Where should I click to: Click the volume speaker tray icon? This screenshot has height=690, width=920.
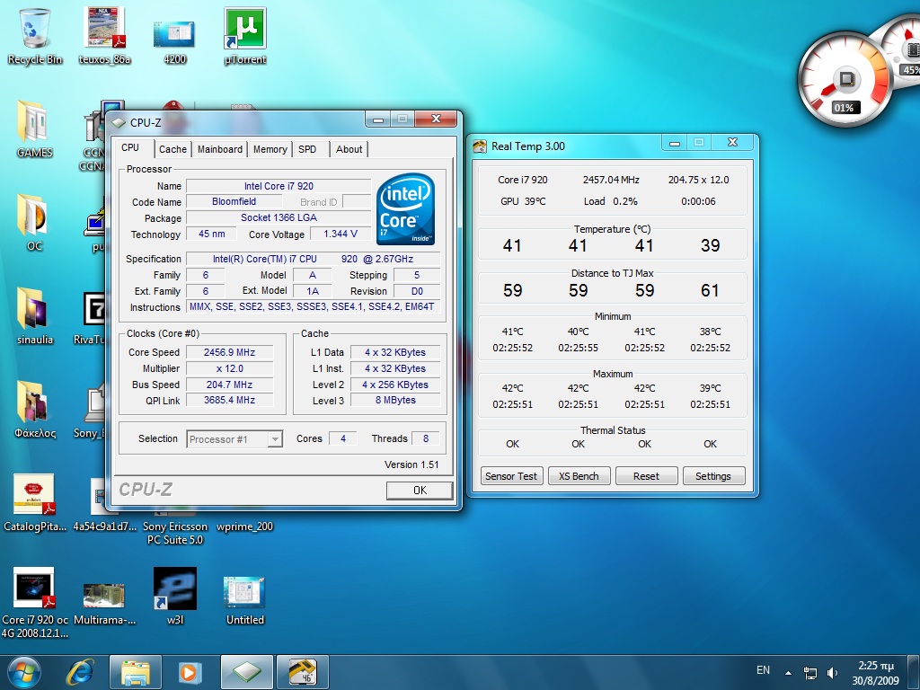(833, 673)
